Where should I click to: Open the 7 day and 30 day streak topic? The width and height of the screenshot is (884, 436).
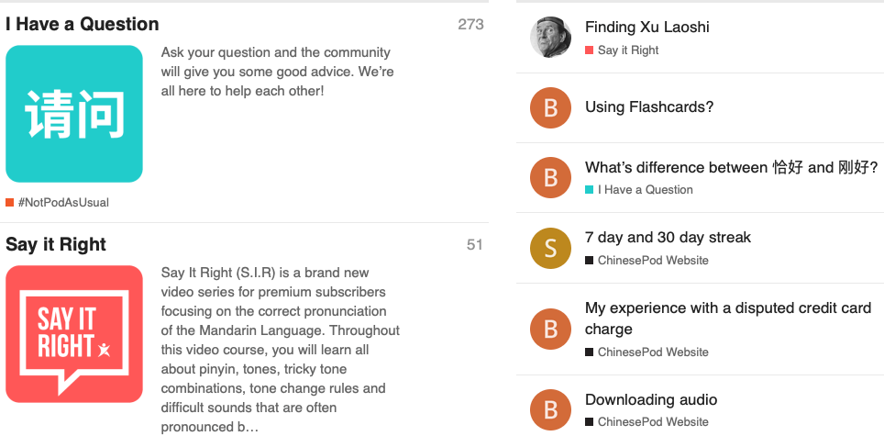click(668, 238)
